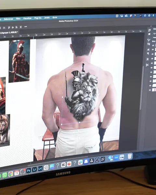Viewport: 156px width, 195px height.
Task: Open the Plug-ins menu
Action: [38, 18]
